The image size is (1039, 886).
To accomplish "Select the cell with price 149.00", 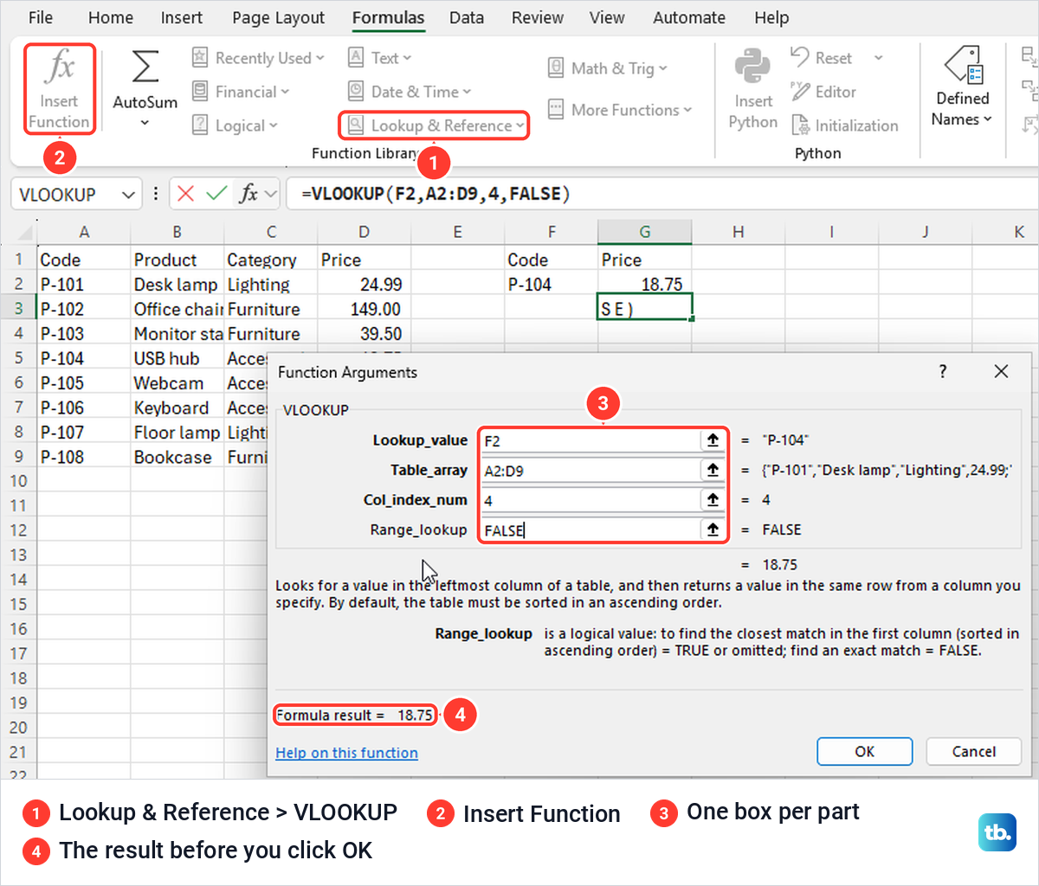I will tap(364, 309).
